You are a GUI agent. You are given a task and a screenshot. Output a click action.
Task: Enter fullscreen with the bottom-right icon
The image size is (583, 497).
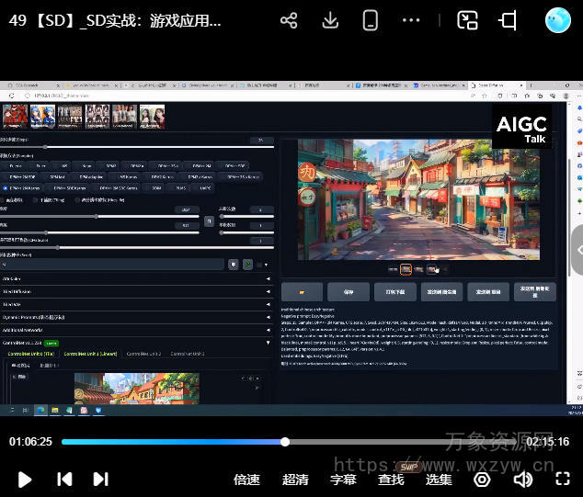[563, 479]
